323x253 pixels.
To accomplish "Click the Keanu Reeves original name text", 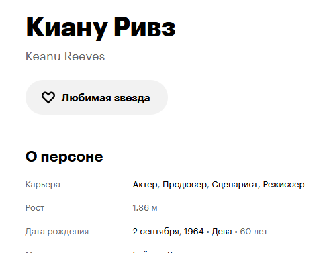I will tap(65, 56).
